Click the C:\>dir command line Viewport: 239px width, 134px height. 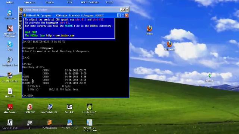pyautogui.click(x=27, y=64)
